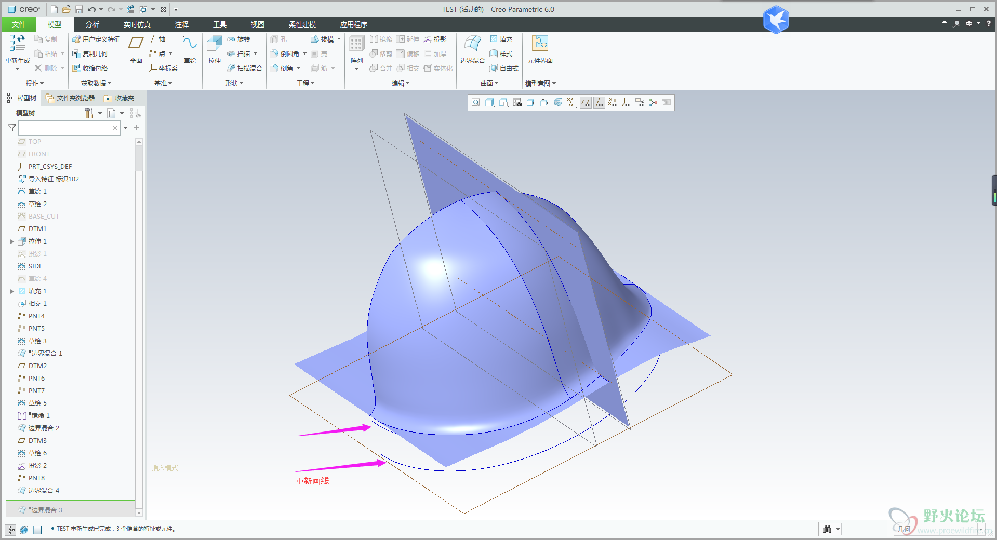
Task: Click the 复制几何 copy geometry tool
Action: tap(90, 53)
